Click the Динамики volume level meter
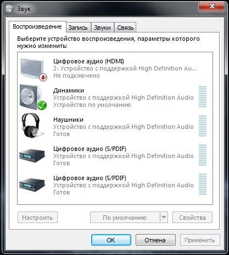 click(x=203, y=96)
